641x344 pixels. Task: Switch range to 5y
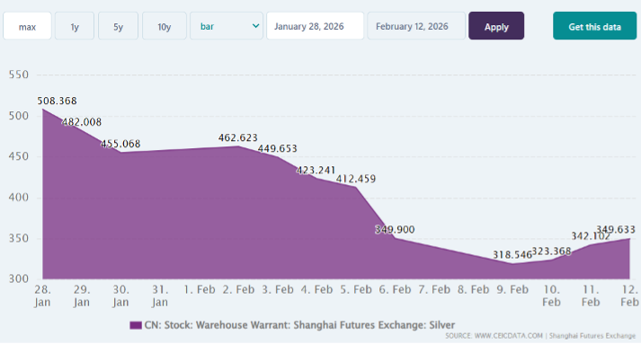pyautogui.click(x=118, y=26)
